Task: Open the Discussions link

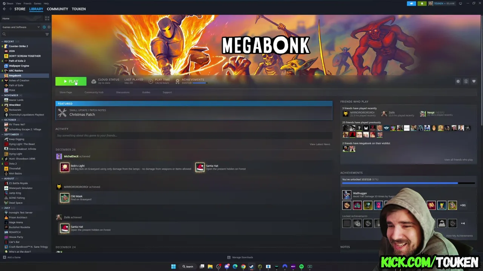Action: (x=123, y=92)
